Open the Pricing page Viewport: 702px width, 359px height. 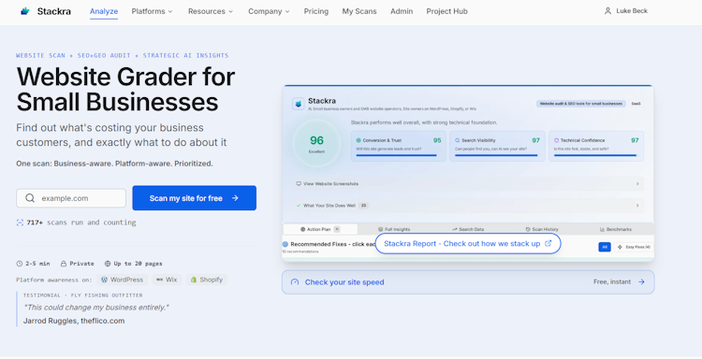click(316, 11)
